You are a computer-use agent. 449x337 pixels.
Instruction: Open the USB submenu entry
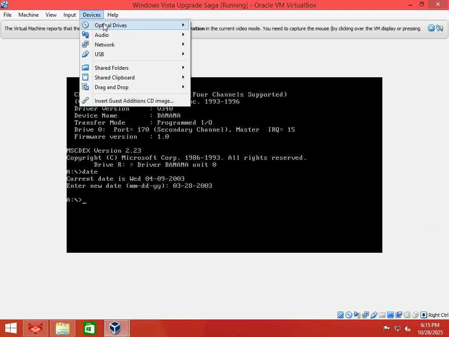pos(135,54)
